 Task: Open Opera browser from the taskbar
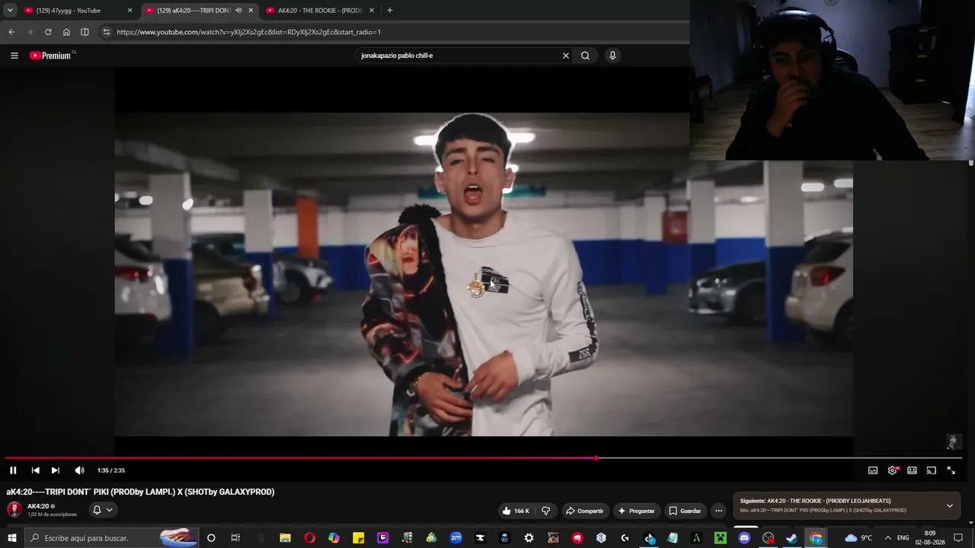click(x=309, y=538)
